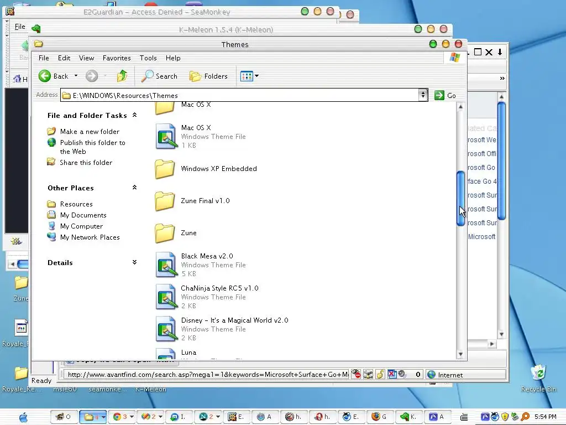566x425 pixels.
Task: Click the file list scroll down arrow
Action: click(460, 354)
